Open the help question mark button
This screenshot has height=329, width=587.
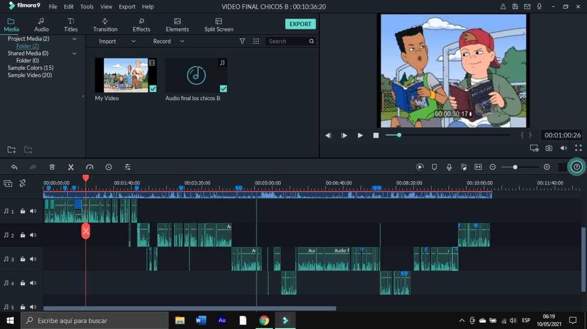coord(577,167)
